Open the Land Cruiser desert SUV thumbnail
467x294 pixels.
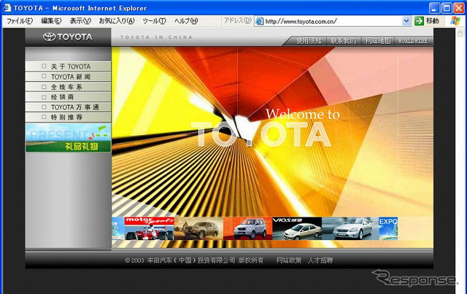click(x=198, y=228)
